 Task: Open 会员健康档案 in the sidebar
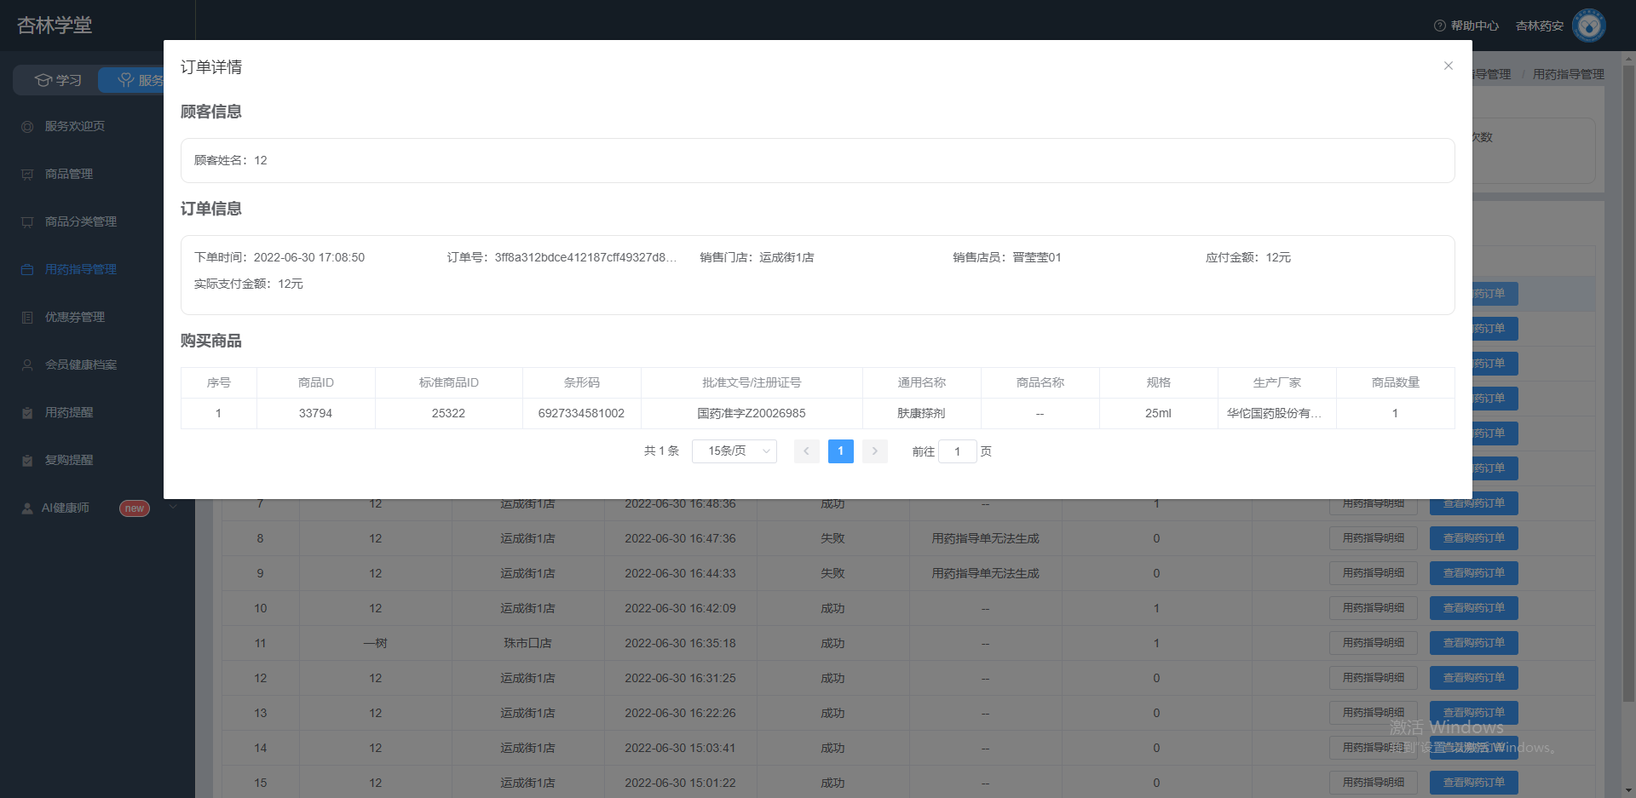point(81,365)
